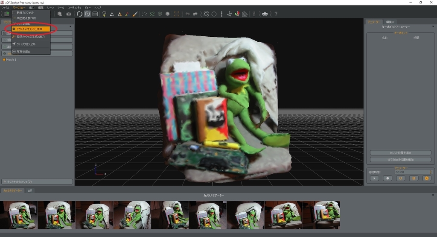437x237 pixels.
Task: Open the 出力 menu
Action: (32, 8)
